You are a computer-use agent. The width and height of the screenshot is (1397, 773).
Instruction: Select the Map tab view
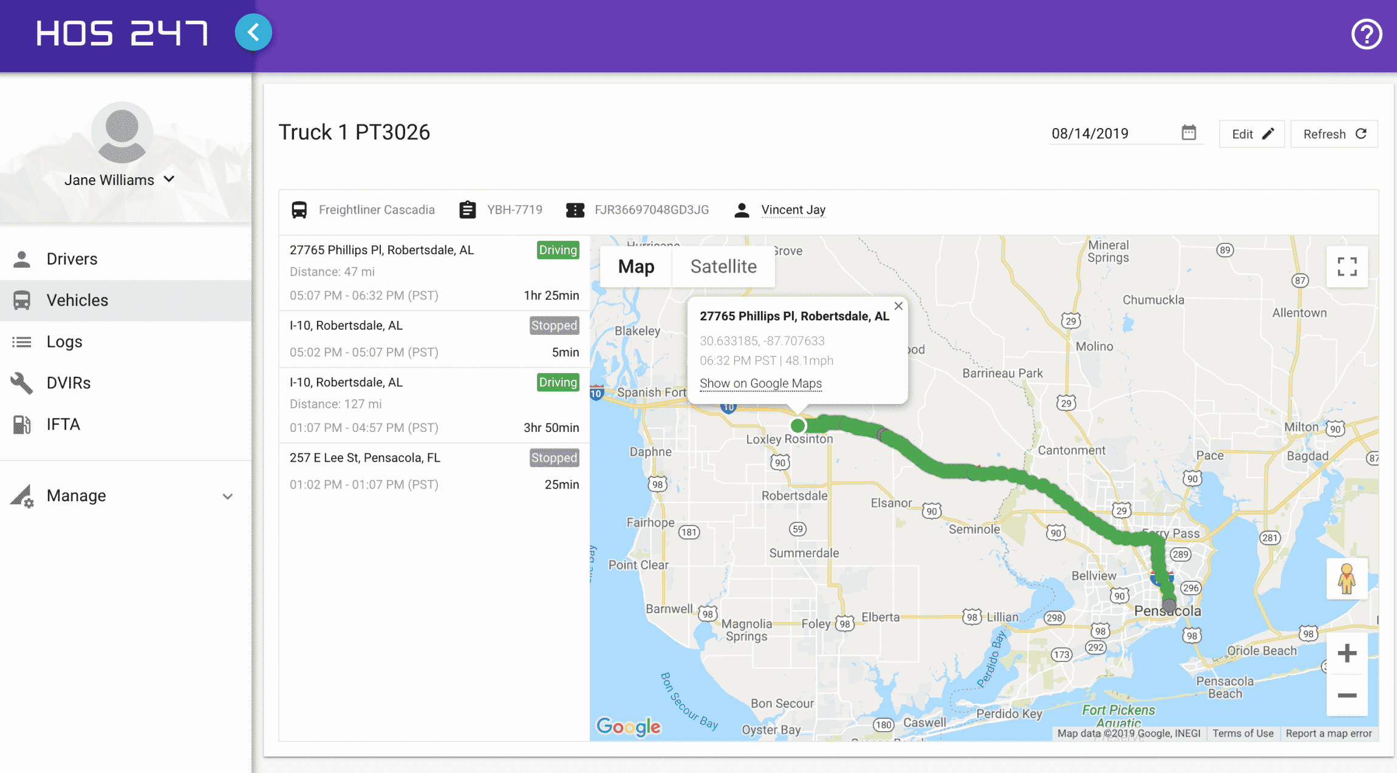tap(637, 266)
